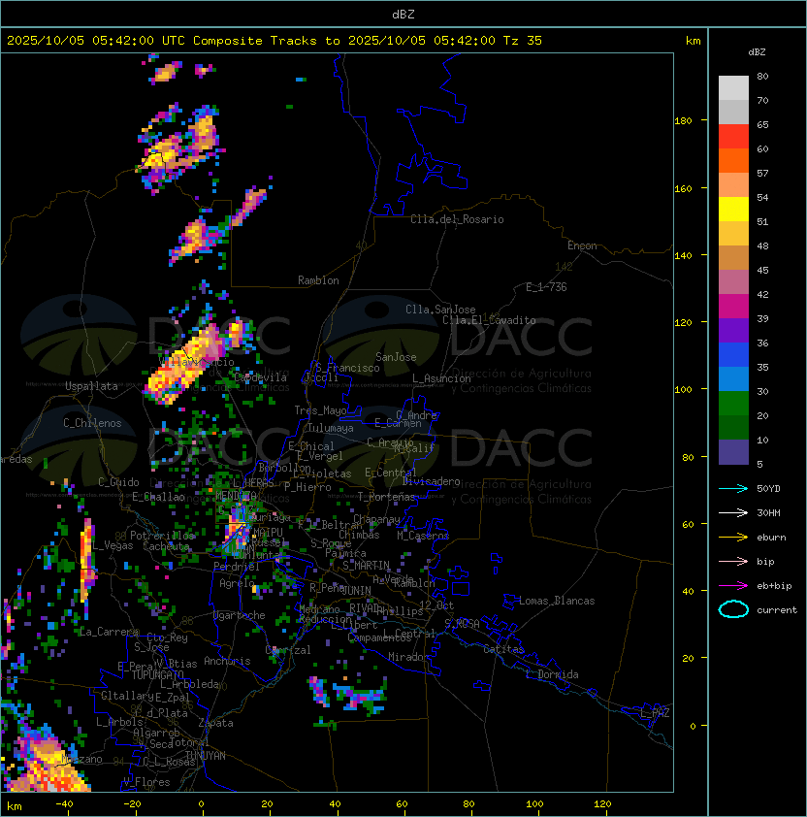Pick the purple swatch below 39 label
The image size is (807, 817).
(x=733, y=330)
